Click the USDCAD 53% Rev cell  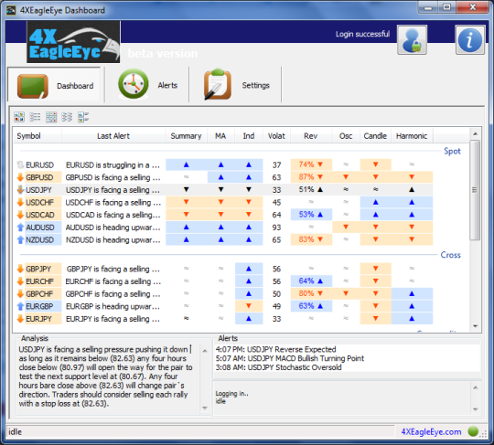point(311,215)
